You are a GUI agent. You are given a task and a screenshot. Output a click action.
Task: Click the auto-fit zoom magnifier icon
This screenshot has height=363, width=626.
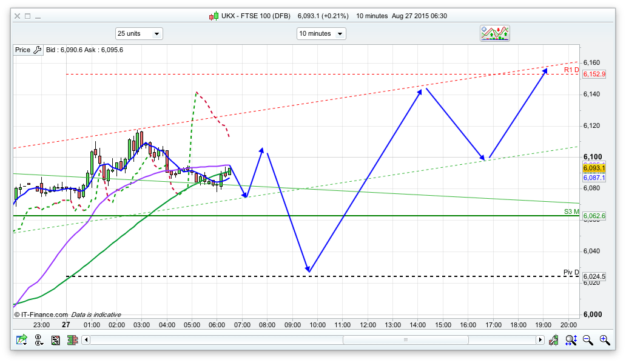point(571,341)
